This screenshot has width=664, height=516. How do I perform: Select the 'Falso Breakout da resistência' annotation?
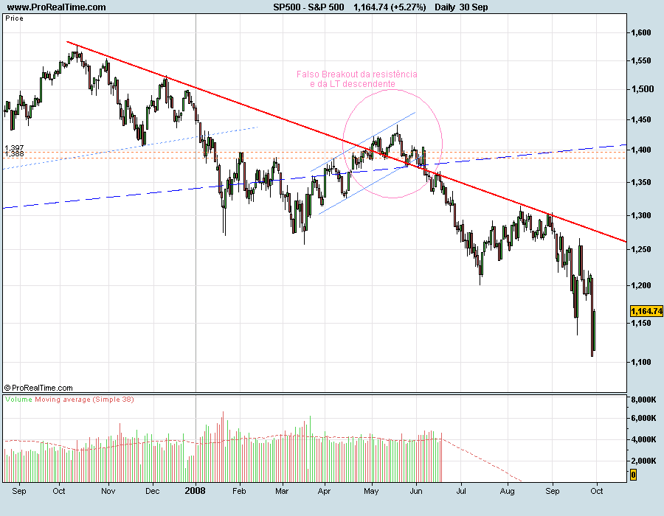point(356,74)
